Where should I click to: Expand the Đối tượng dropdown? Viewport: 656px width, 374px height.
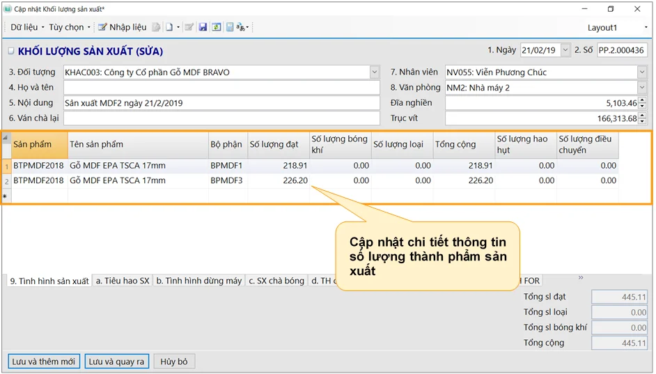click(x=375, y=72)
